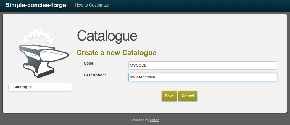Follow the Forge link in footer
The width and height of the screenshot is (290, 125).
154,120
